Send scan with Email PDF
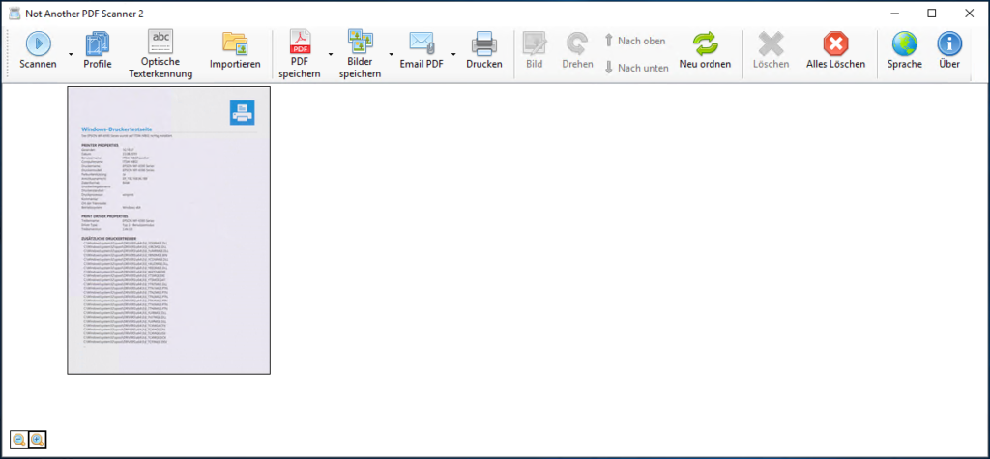Screen dimensions: 990x459 (422, 43)
